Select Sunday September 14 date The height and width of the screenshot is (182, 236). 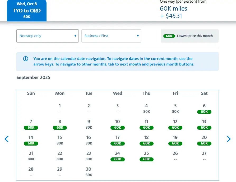click(31, 140)
